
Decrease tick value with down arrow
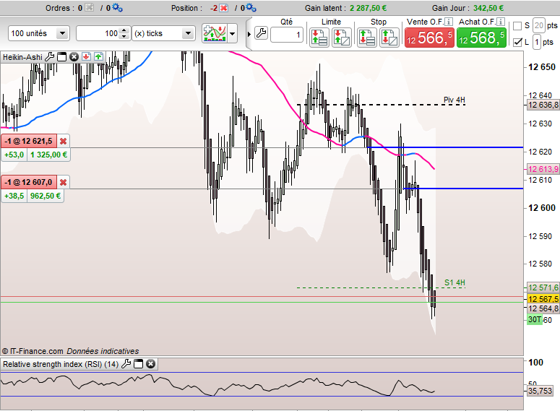(x=124, y=36)
